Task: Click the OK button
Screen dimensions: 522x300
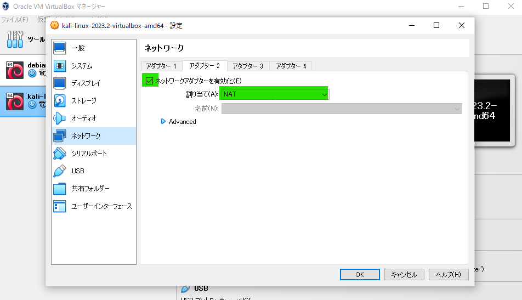Action: [x=360, y=274]
